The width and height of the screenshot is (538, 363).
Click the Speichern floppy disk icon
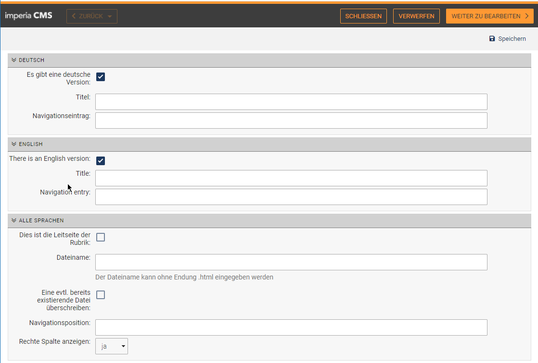(x=492, y=38)
